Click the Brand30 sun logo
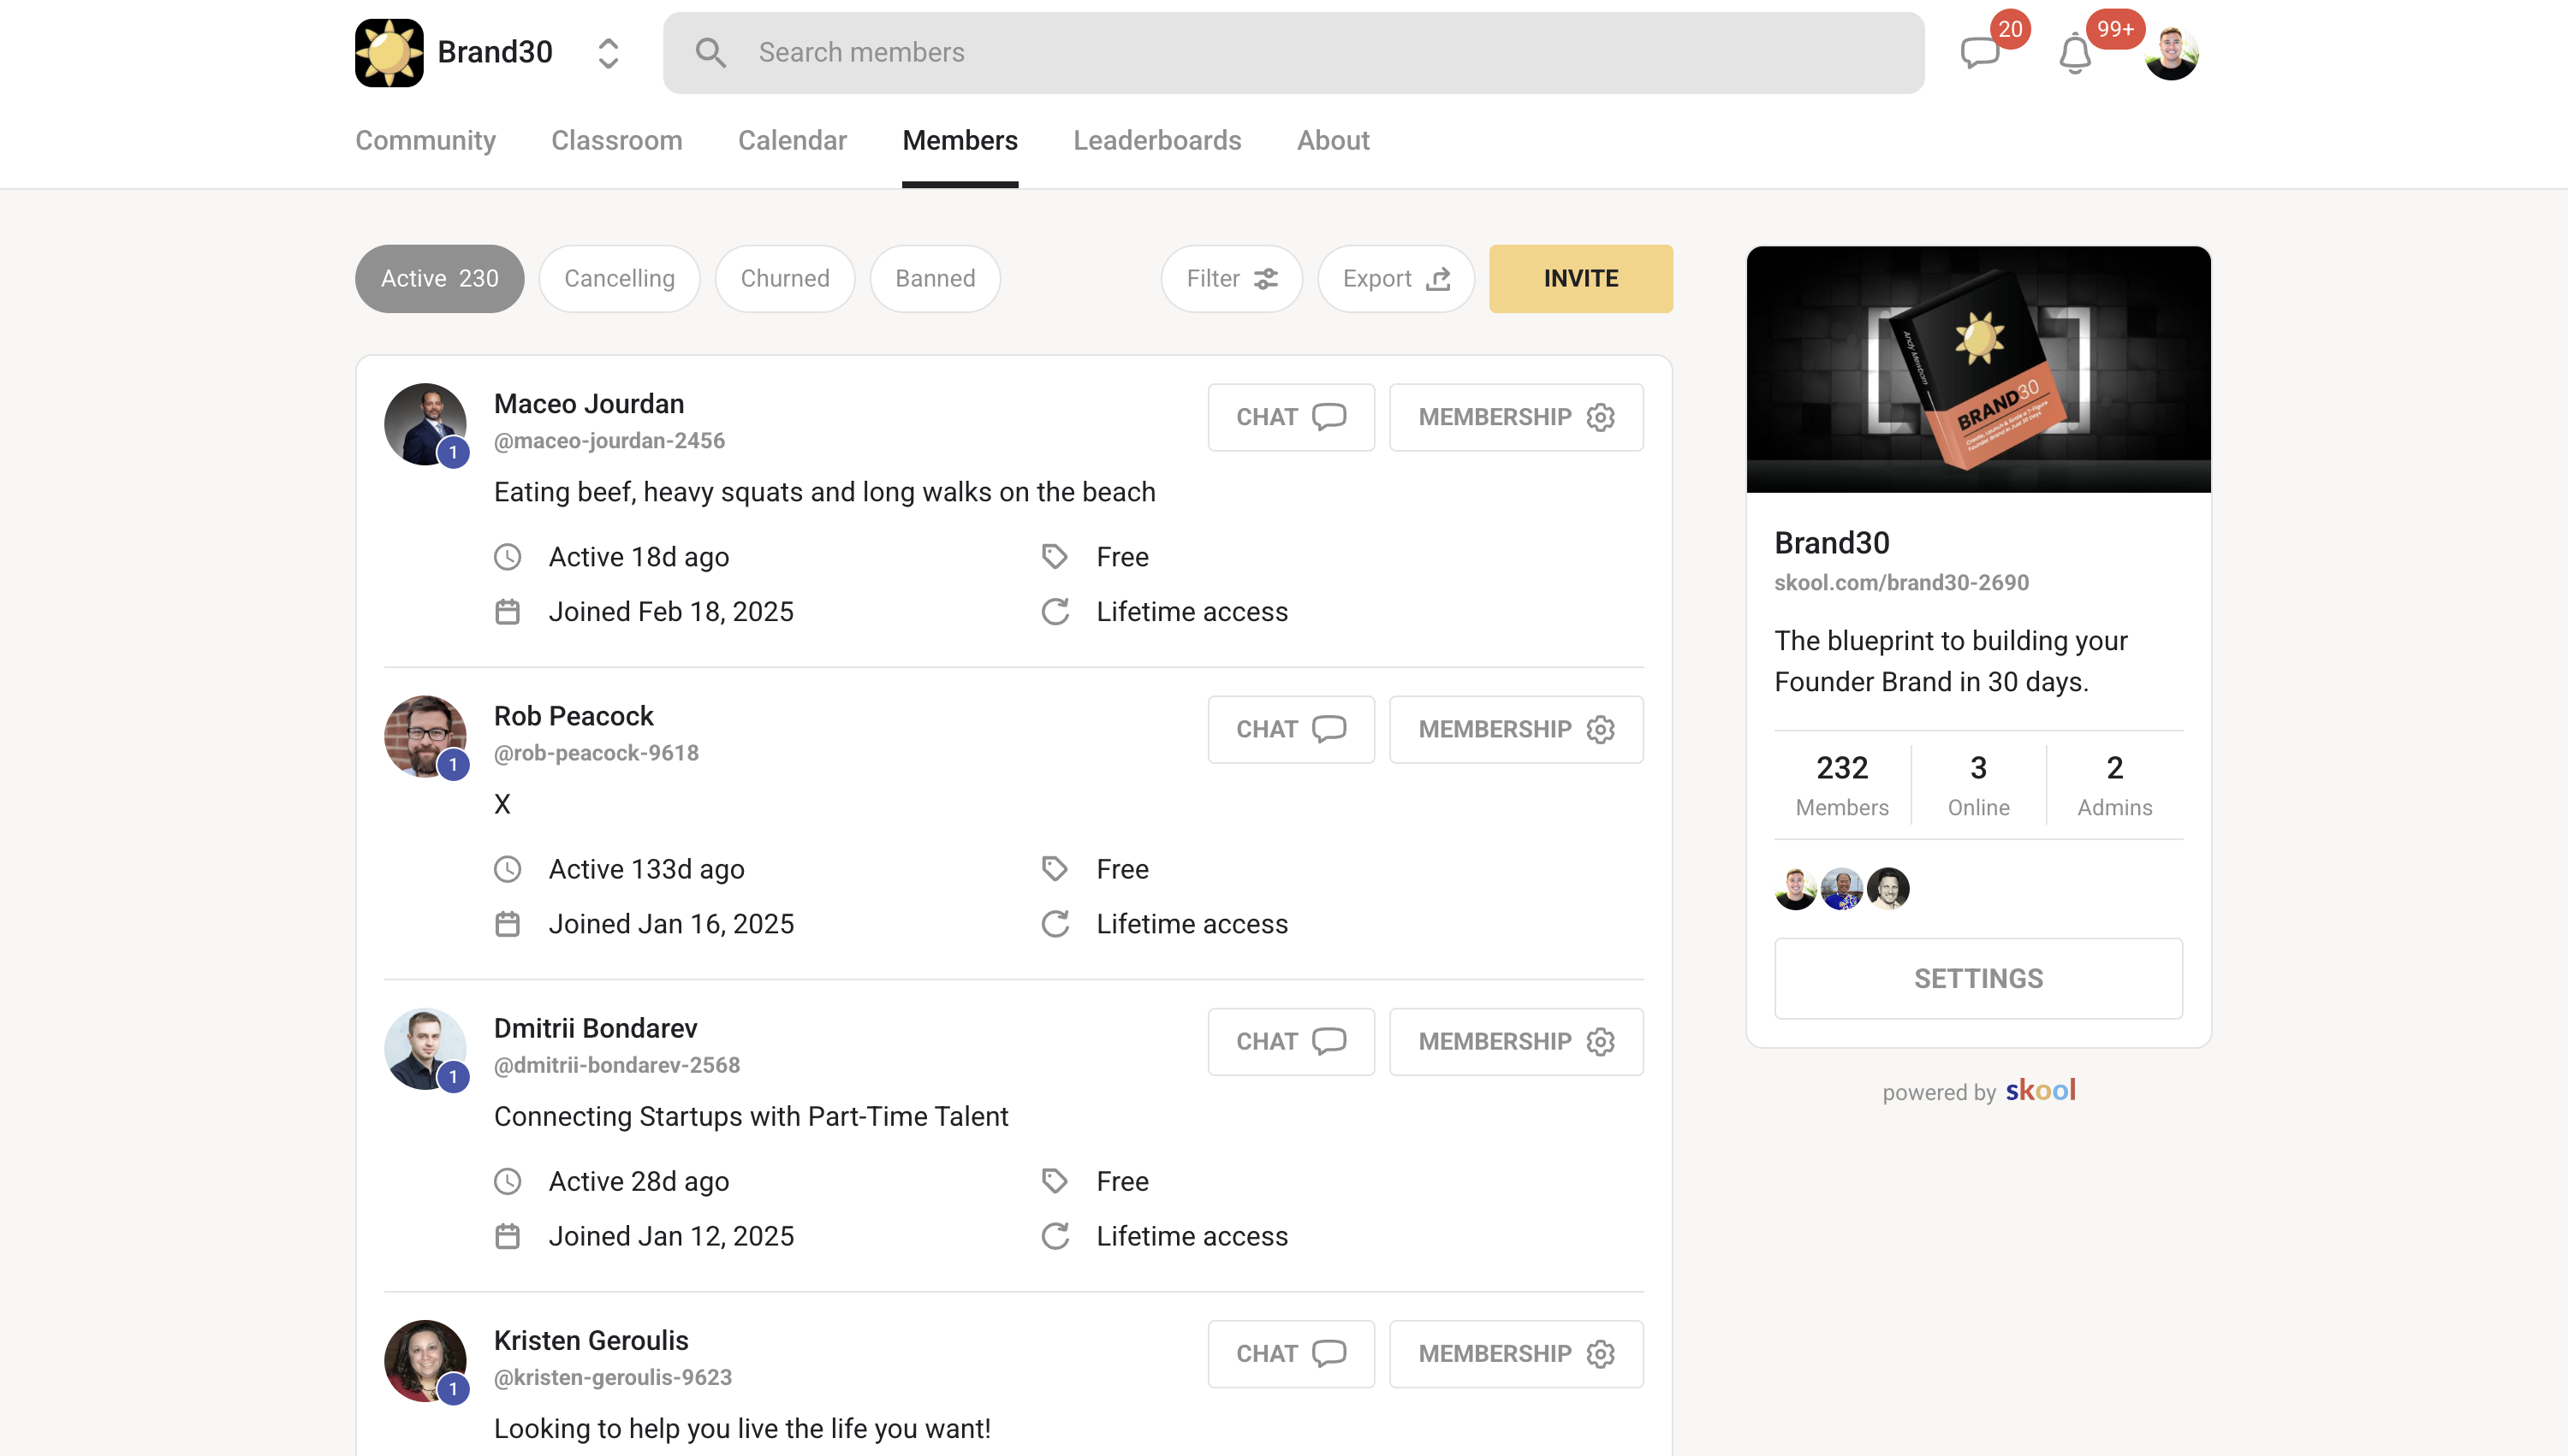Image resolution: width=2568 pixels, height=1456 pixels. pyautogui.click(x=389, y=52)
